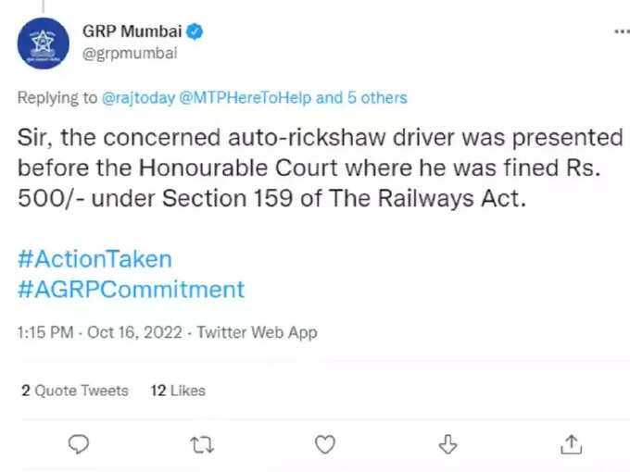Click the tweet body text about Section 159
The height and width of the screenshot is (472, 630).
pyautogui.click(x=321, y=168)
